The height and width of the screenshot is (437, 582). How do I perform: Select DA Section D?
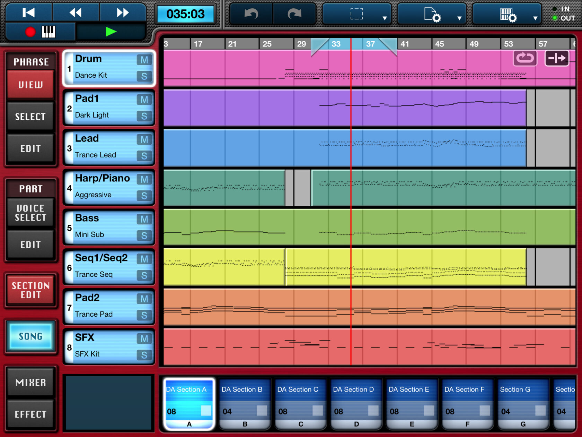(x=356, y=404)
